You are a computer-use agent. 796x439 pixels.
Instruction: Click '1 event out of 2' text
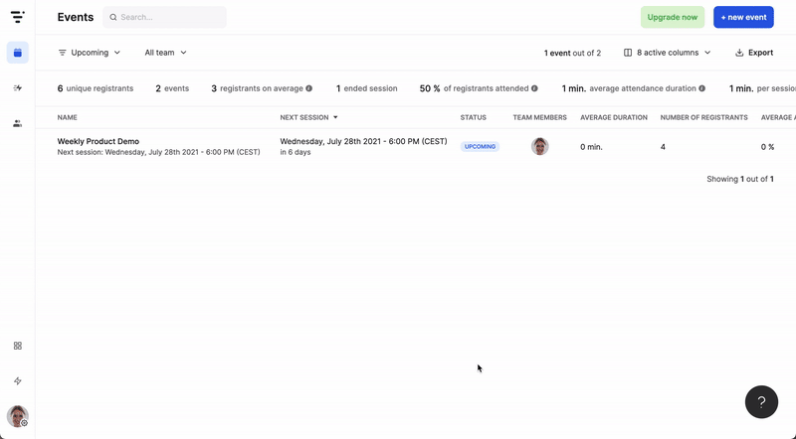click(573, 53)
